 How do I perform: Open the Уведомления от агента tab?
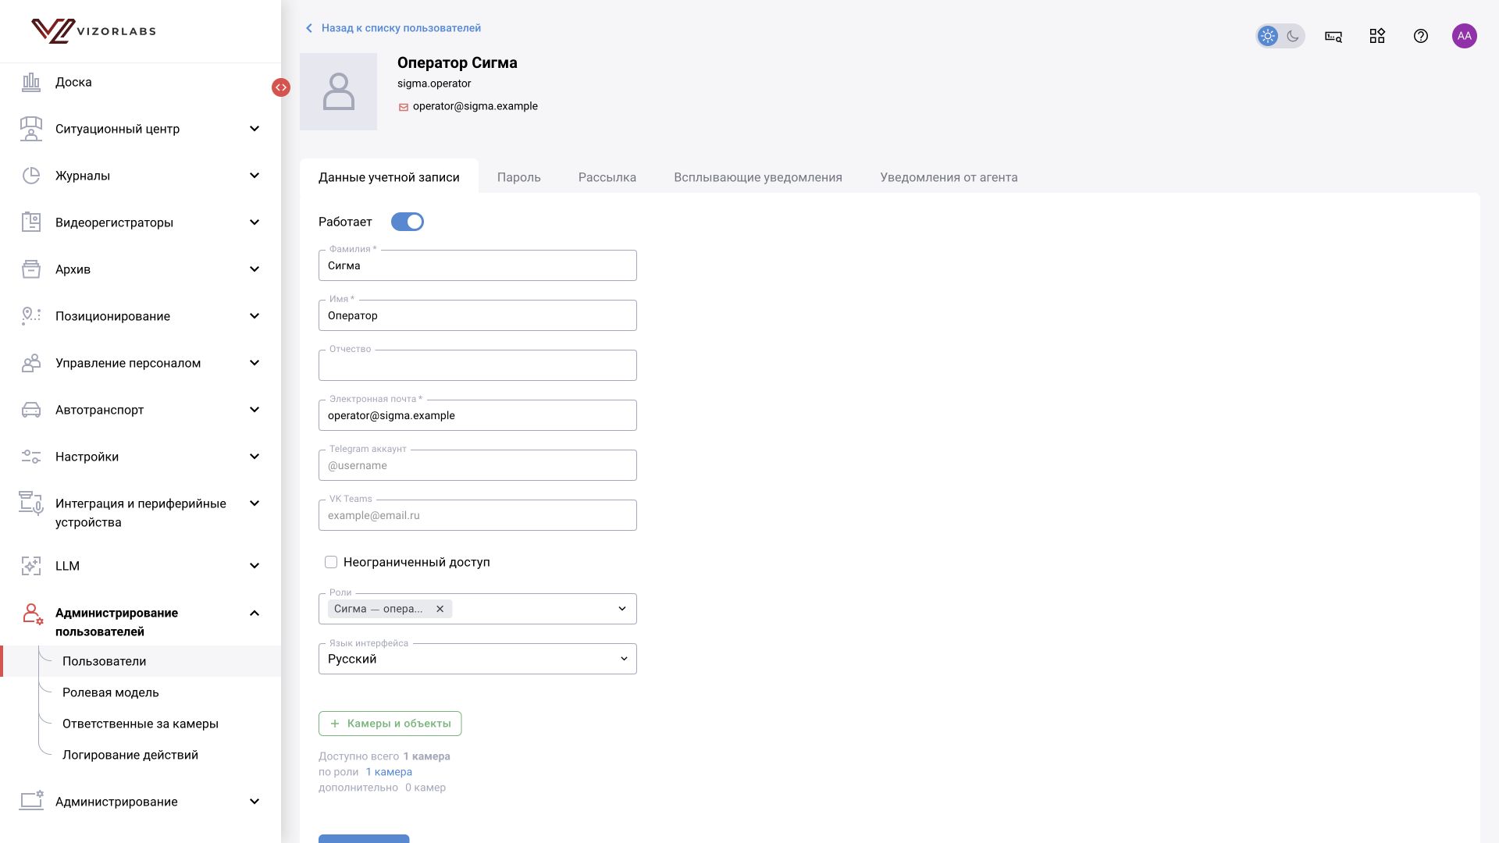[949, 177]
